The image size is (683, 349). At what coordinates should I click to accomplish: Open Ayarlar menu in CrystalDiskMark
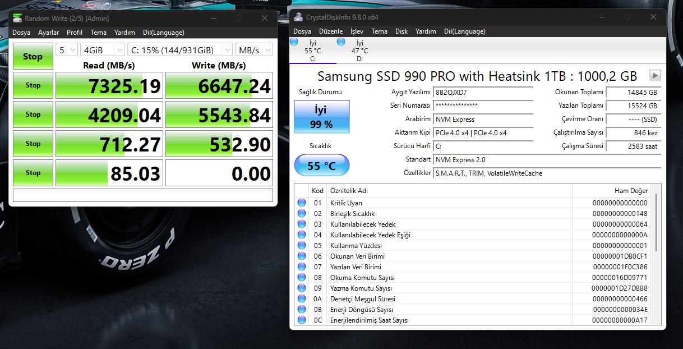[x=48, y=33]
